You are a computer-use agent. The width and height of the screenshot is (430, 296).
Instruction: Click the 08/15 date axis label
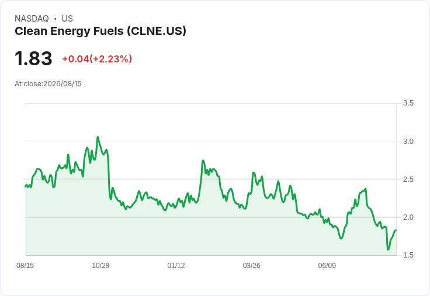point(25,265)
